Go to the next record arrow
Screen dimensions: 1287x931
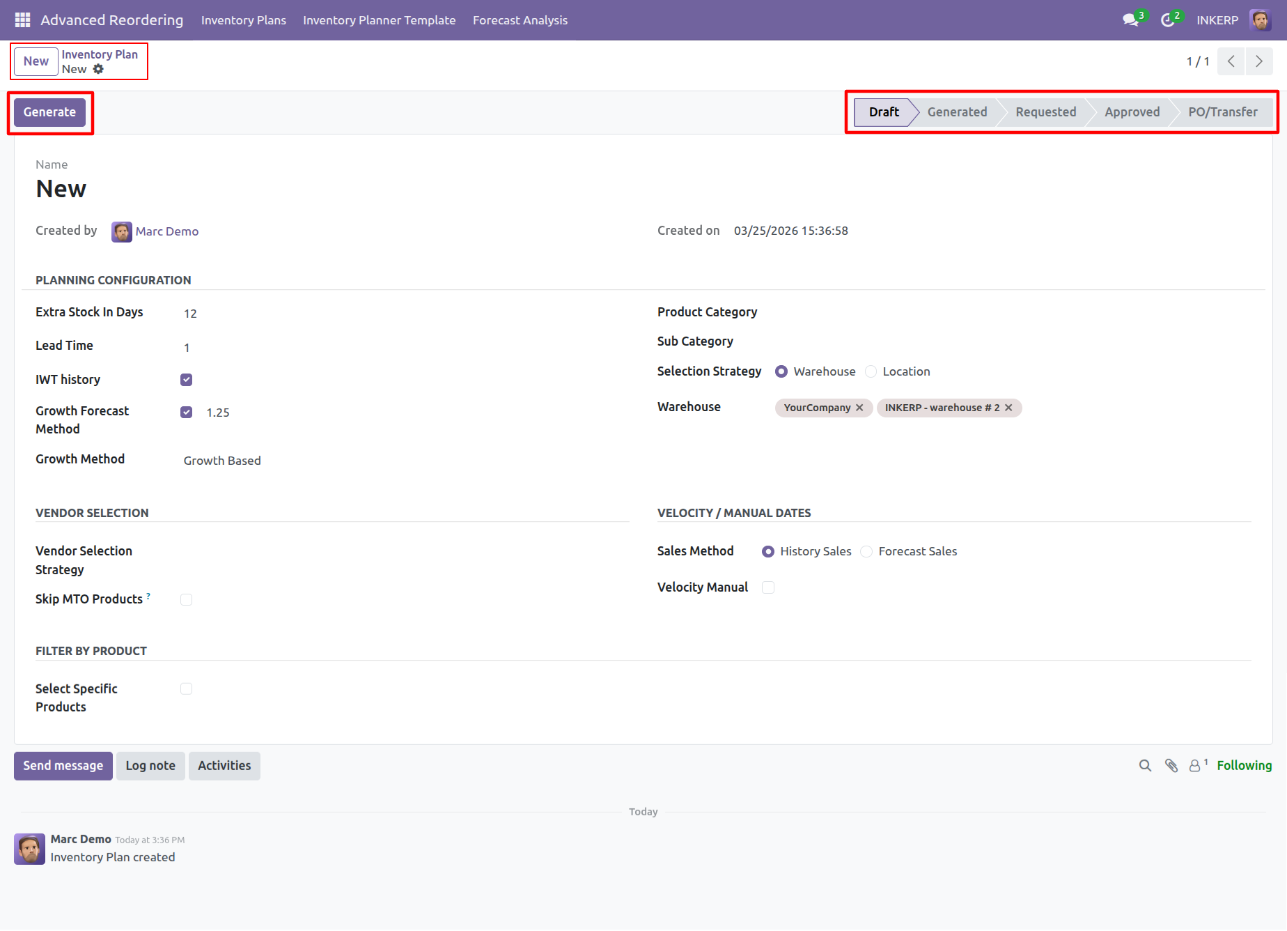(1259, 61)
